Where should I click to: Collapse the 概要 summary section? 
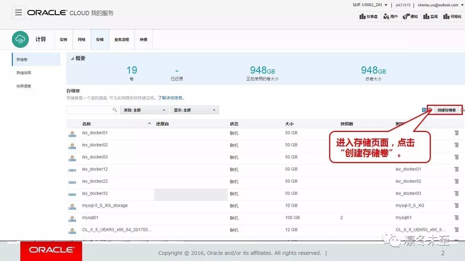(x=72, y=58)
